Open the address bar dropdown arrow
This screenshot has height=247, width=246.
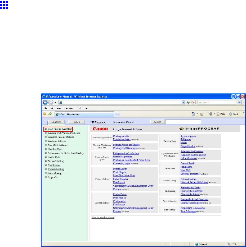[x=183, y=102]
